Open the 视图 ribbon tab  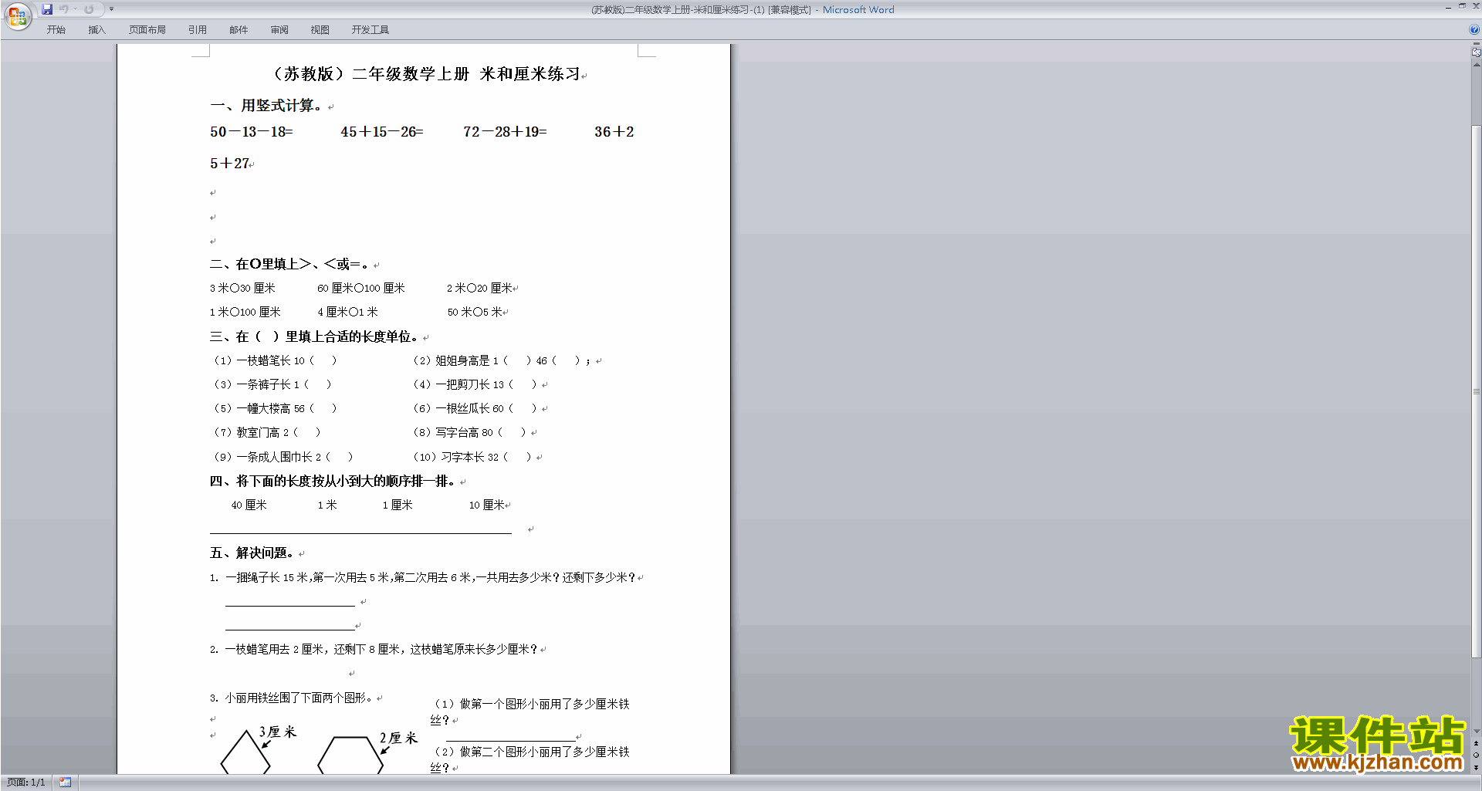(320, 30)
